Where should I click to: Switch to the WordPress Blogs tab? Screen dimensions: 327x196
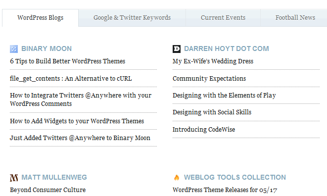(40, 18)
